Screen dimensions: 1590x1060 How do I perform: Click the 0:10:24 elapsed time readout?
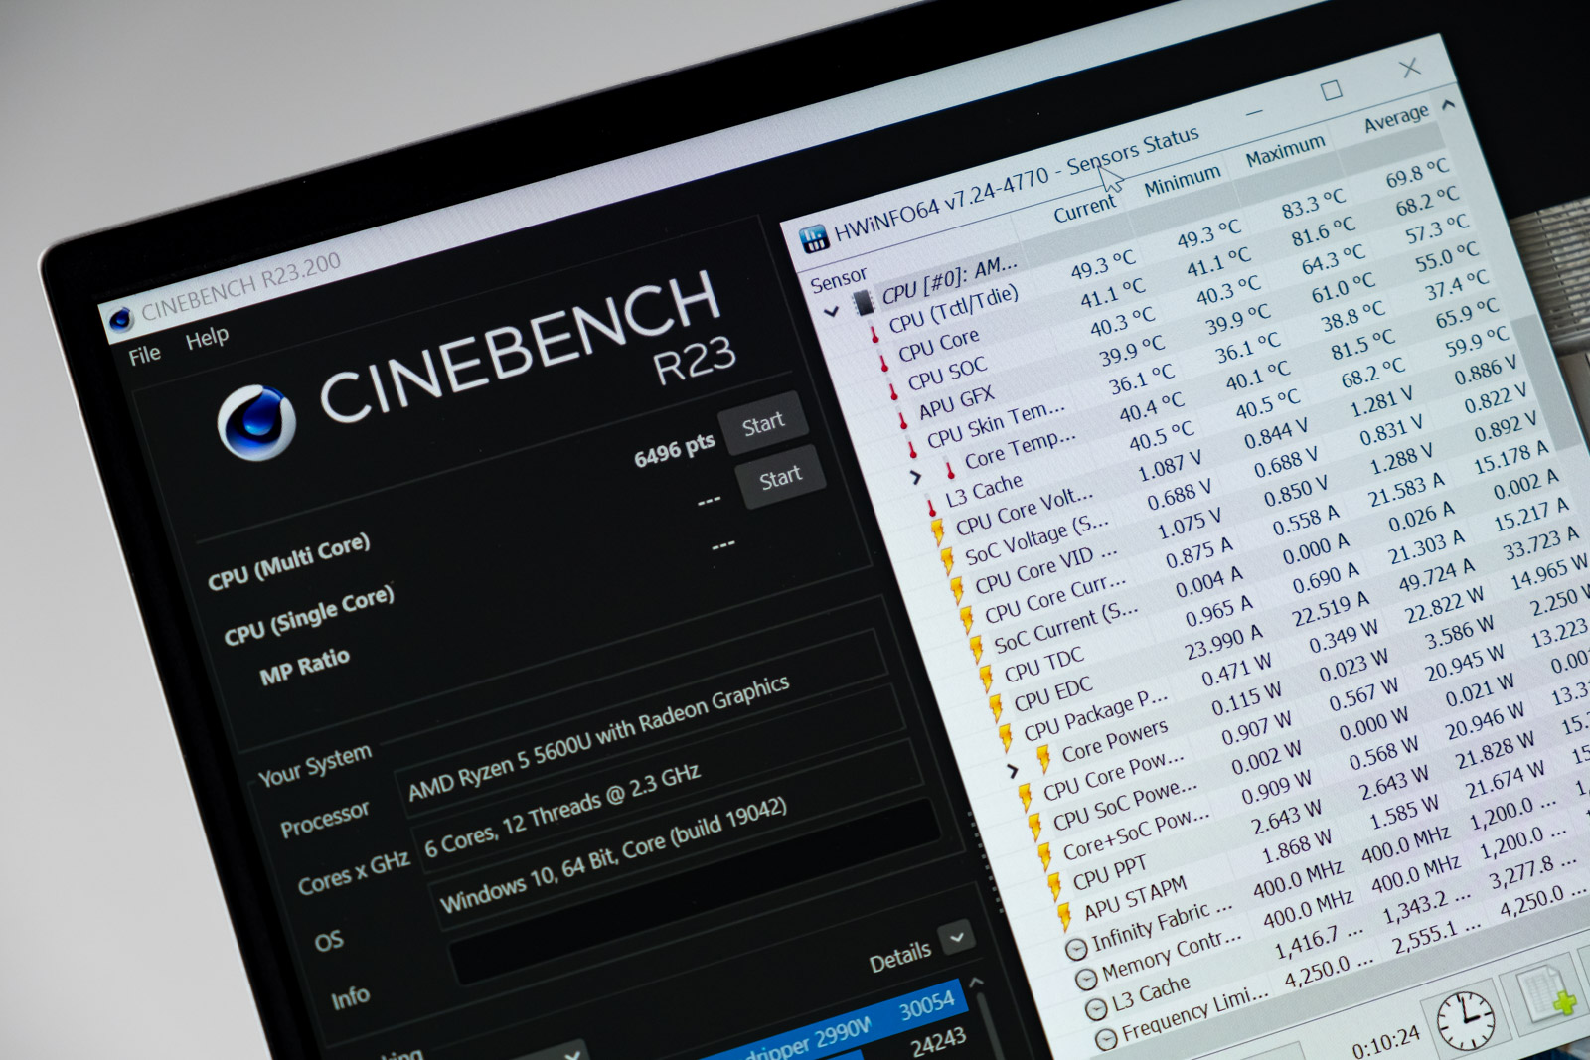[1385, 1043]
